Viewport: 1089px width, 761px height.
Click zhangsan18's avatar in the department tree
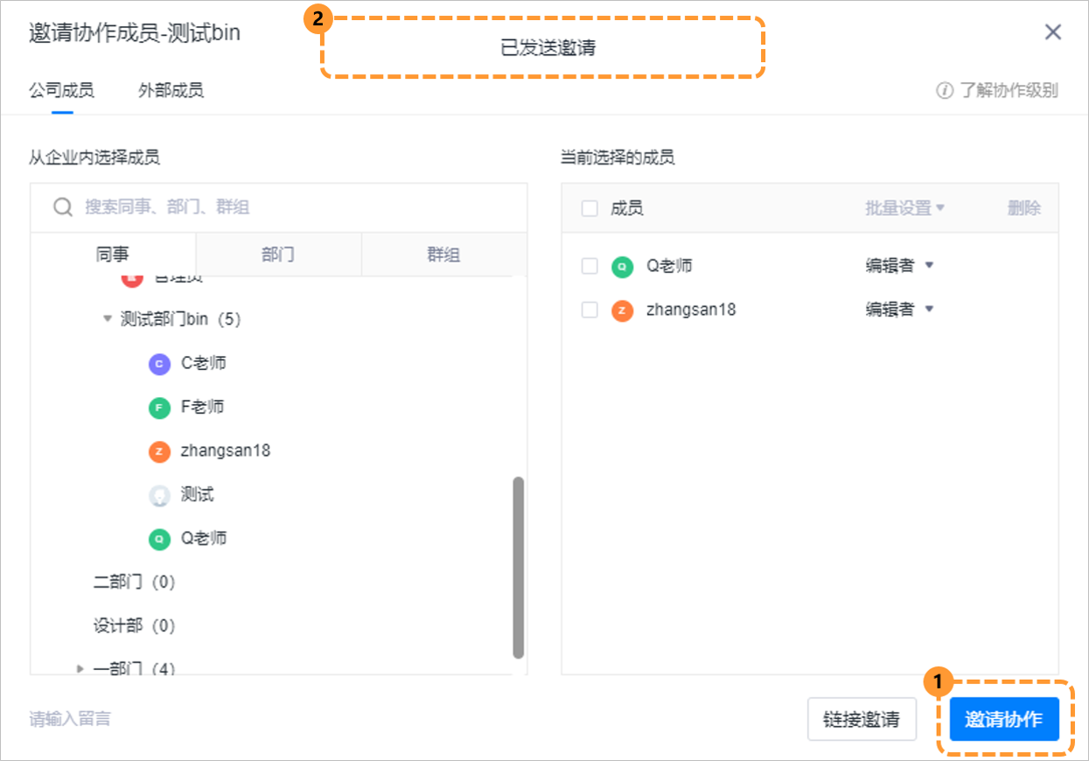tap(160, 451)
